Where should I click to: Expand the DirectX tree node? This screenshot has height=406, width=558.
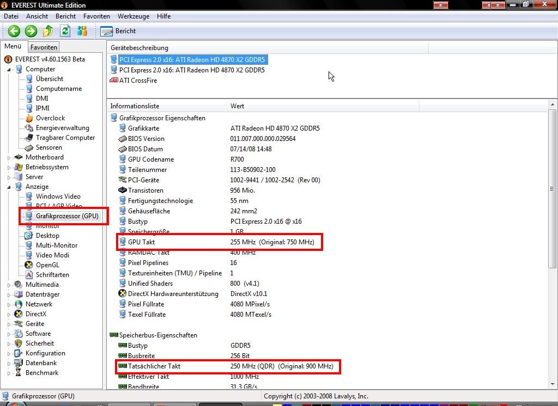[9, 314]
